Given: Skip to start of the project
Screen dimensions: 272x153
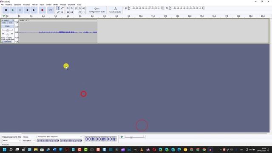Looking at the screenshot, I should coord(27,10).
